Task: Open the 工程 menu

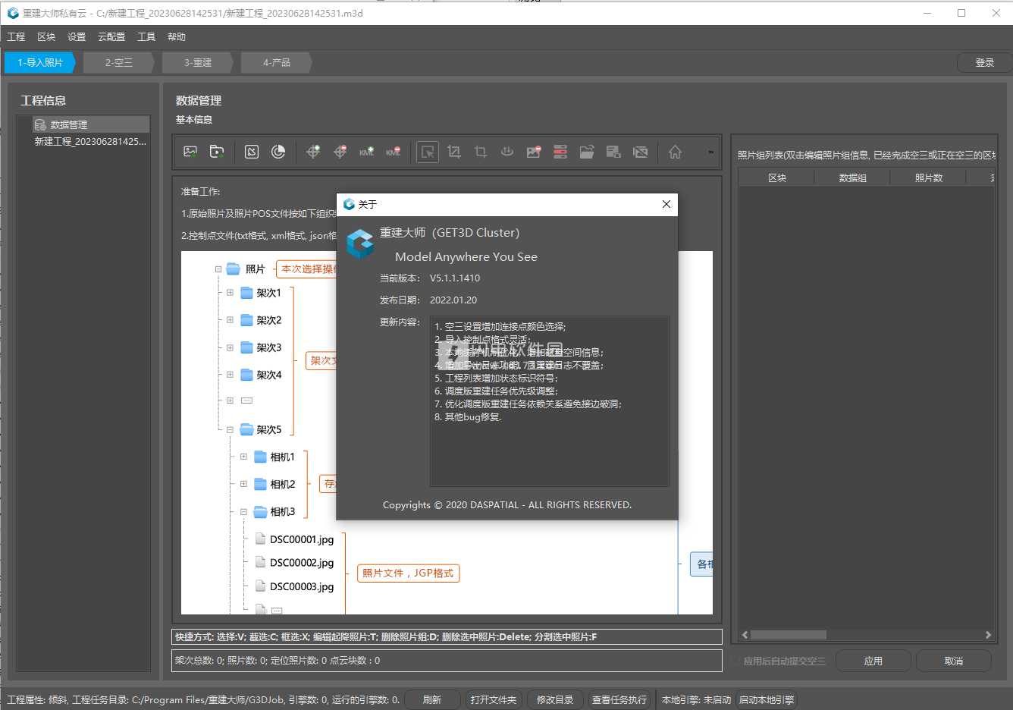Action: click(16, 36)
